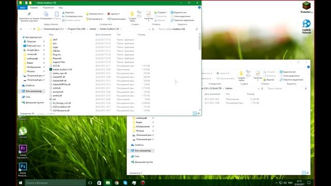Click Скопировать путь in Audition window ribbon
Image resolution: width=331 pixels, height=186 pixels.
pyautogui.click(x=72, y=16)
